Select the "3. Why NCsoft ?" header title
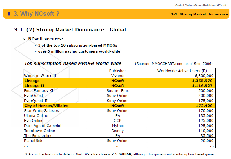 click(x=36, y=14)
